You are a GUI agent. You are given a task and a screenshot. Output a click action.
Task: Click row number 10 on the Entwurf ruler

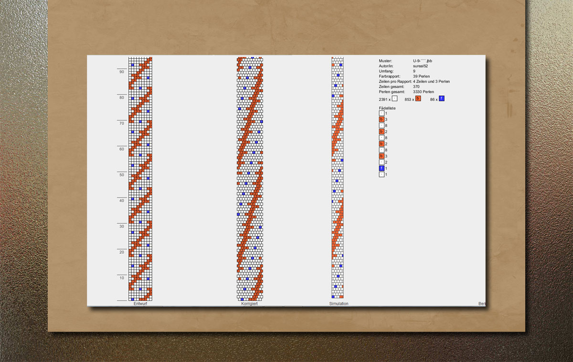[x=122, y=278]
